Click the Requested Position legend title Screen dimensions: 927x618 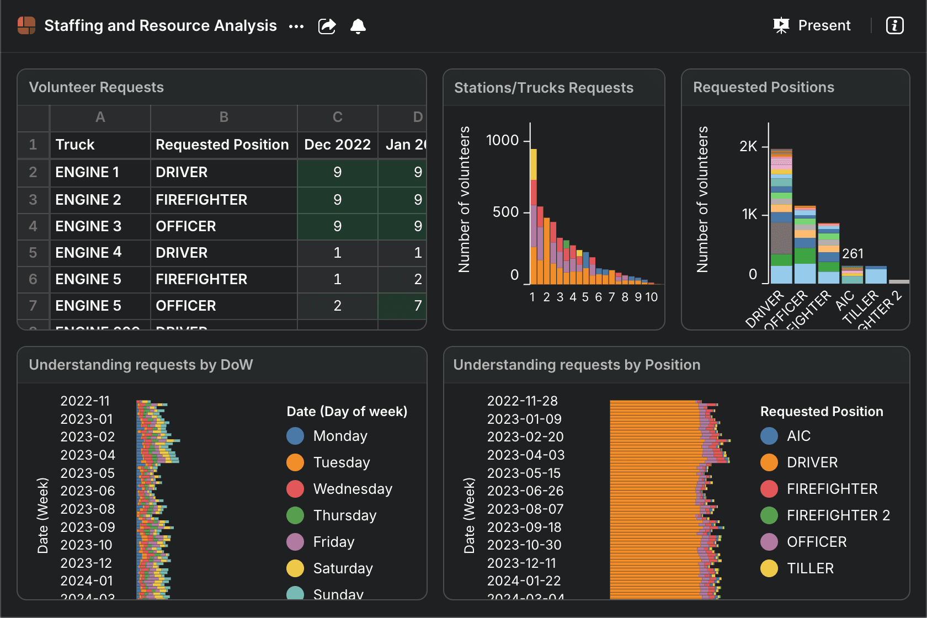pos(822,412)
